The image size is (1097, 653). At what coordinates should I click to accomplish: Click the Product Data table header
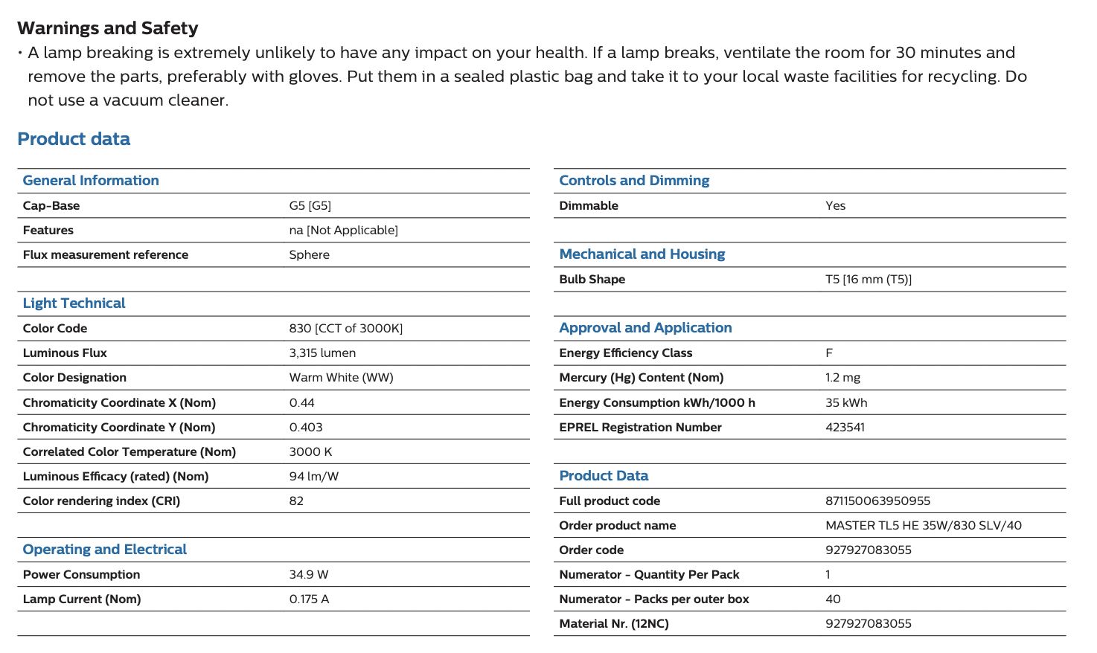click(x=604, y=476)
